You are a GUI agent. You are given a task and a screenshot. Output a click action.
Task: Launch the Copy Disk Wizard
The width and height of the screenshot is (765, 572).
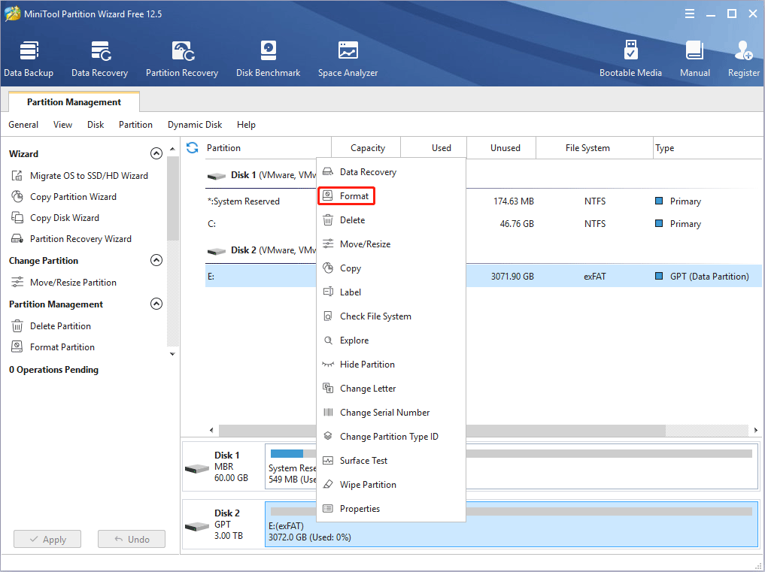[x=55, y=217]
